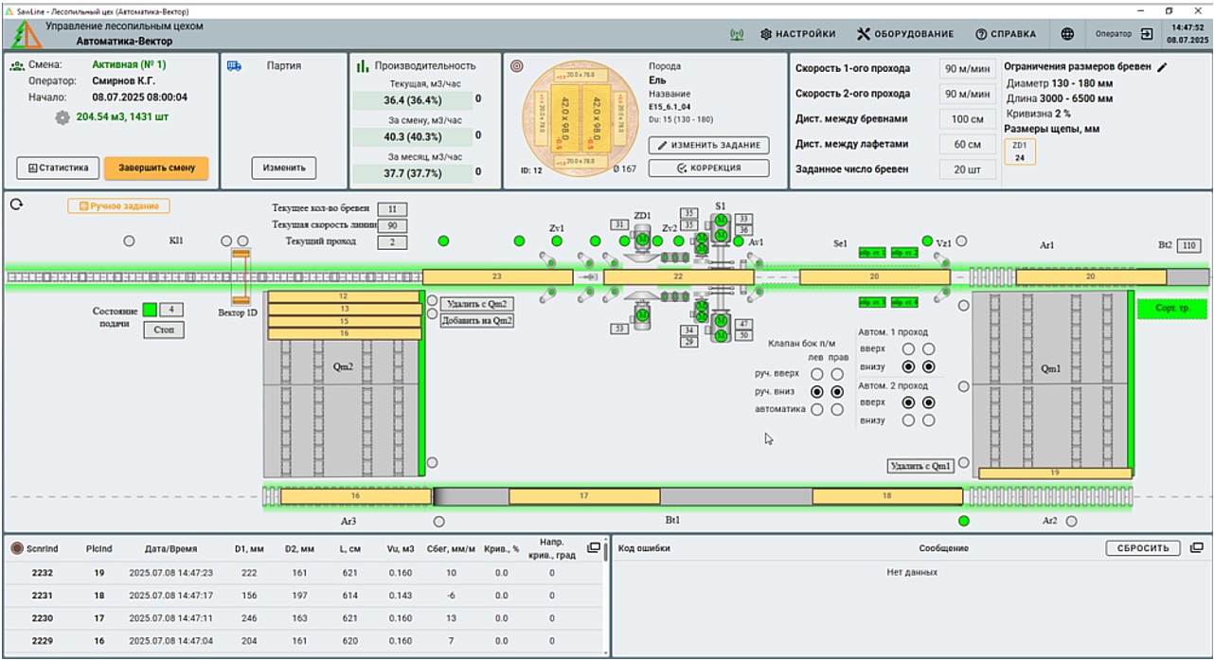Screen dimensions: 1214x660
Task: Click the gear icon beside shift volume
Action: (62, 117)
